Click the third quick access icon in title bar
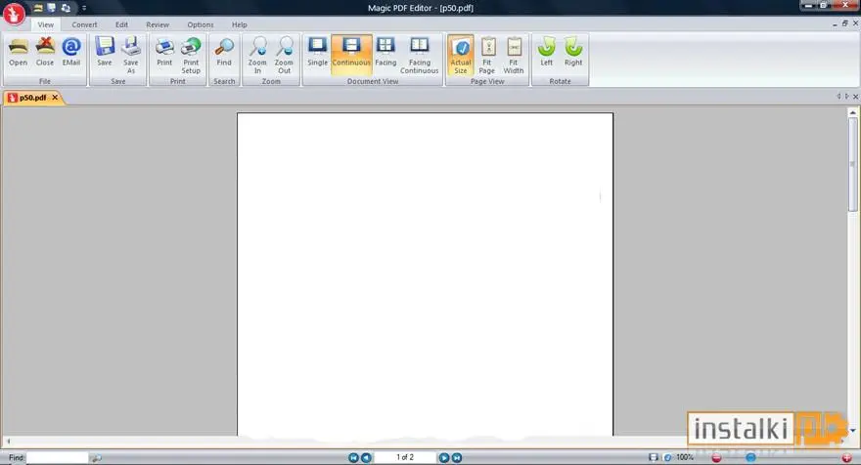Screen dimensions: 861x465 coord(66,8)
